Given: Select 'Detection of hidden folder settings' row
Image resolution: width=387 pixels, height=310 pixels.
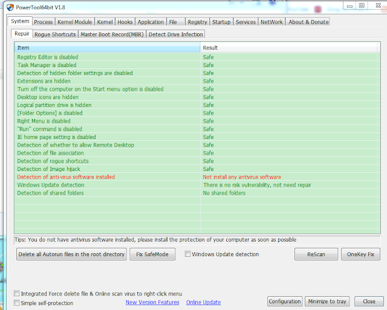Looking at the screenshot, I should tap(196, 73).
